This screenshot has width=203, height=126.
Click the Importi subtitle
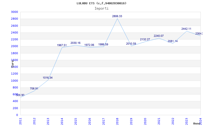click(x=101, y=9)
